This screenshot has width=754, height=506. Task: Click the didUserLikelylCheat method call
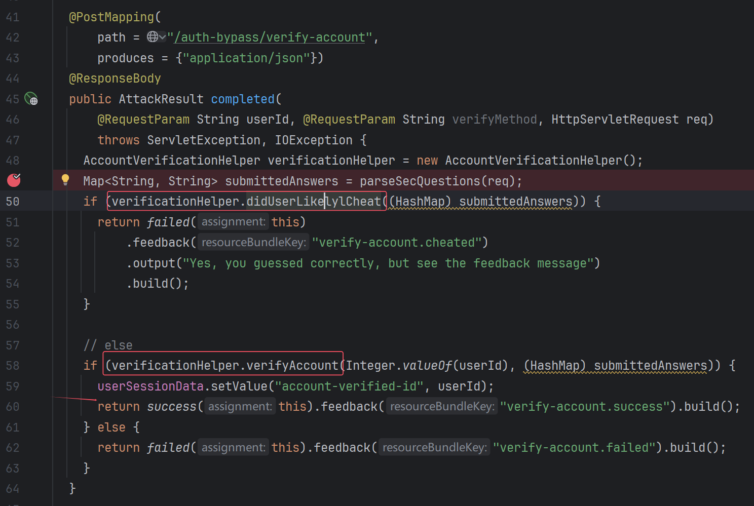(x=313, y=202)
